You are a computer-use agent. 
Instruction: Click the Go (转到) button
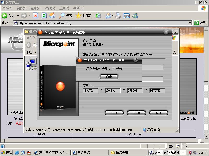[200, 23]
